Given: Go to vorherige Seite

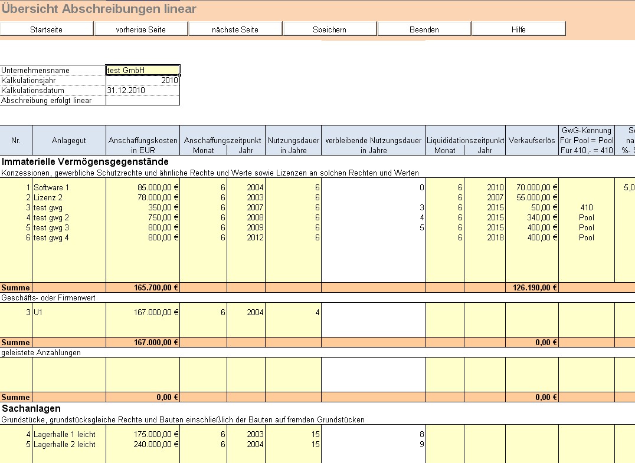Looking at the screenshot, I should [141, 29].
